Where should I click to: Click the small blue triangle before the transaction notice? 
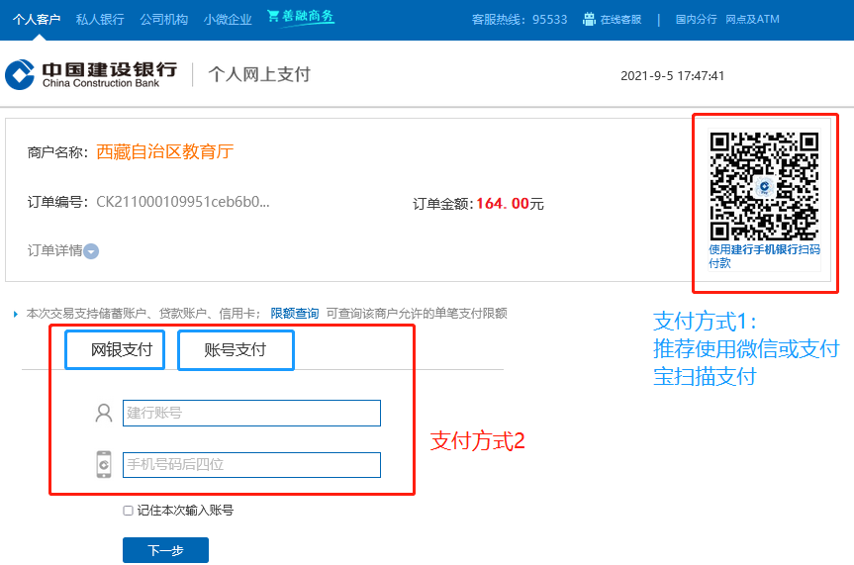click(x=16, y=314)
